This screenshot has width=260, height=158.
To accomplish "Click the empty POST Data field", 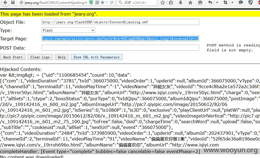I will click(x=120, y=48).
